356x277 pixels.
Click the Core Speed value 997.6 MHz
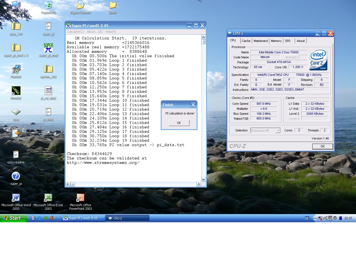point(264,104)
